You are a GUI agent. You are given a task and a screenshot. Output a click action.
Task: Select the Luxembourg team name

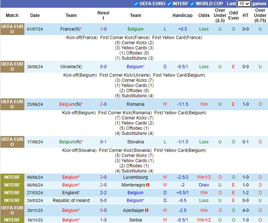[135, 177]
